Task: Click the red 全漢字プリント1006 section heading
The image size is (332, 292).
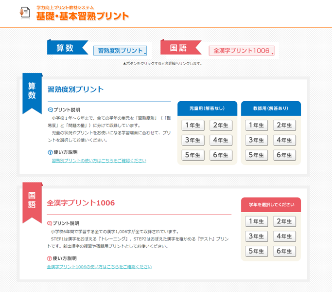Action: [x=81, y=203]
